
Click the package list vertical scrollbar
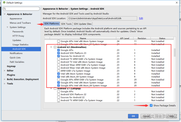tap(175, 52)
